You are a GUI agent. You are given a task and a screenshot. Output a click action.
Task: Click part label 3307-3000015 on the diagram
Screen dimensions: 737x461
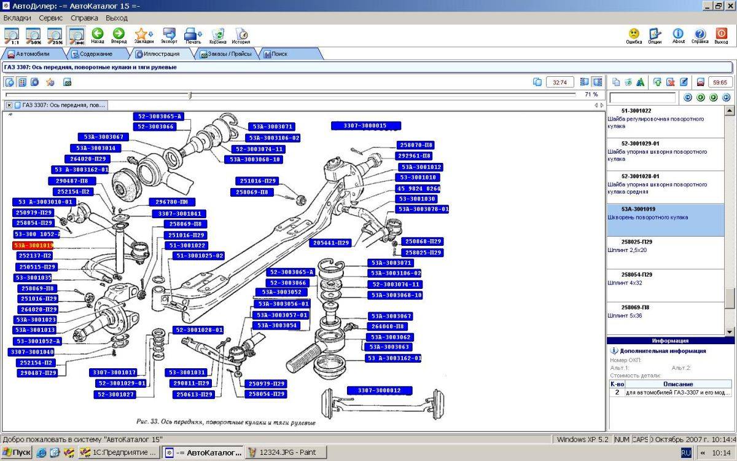tap(365, 126)
